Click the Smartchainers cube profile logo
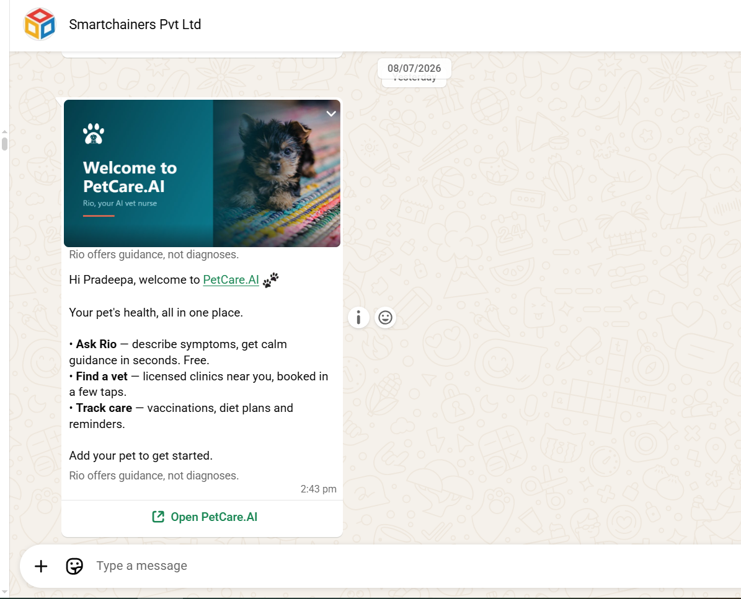The image size is (741, 599). pyautogui.click(x=40, y=24)
